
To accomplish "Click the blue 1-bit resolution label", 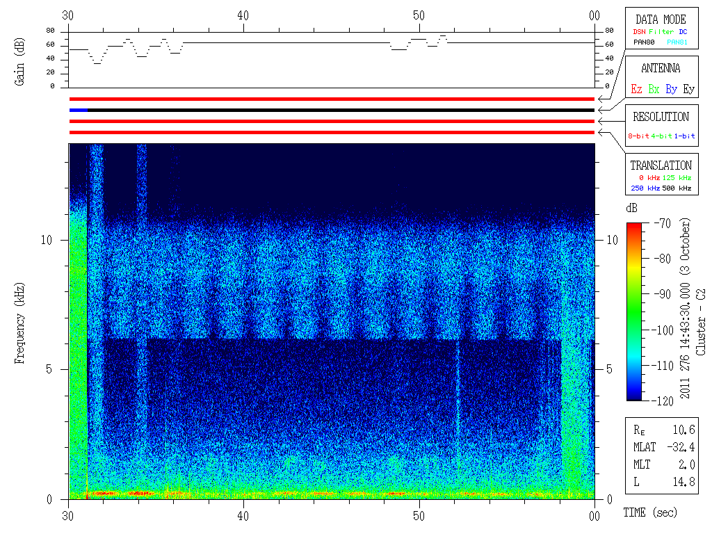I will pyautogui.click(x=684, y=136).
